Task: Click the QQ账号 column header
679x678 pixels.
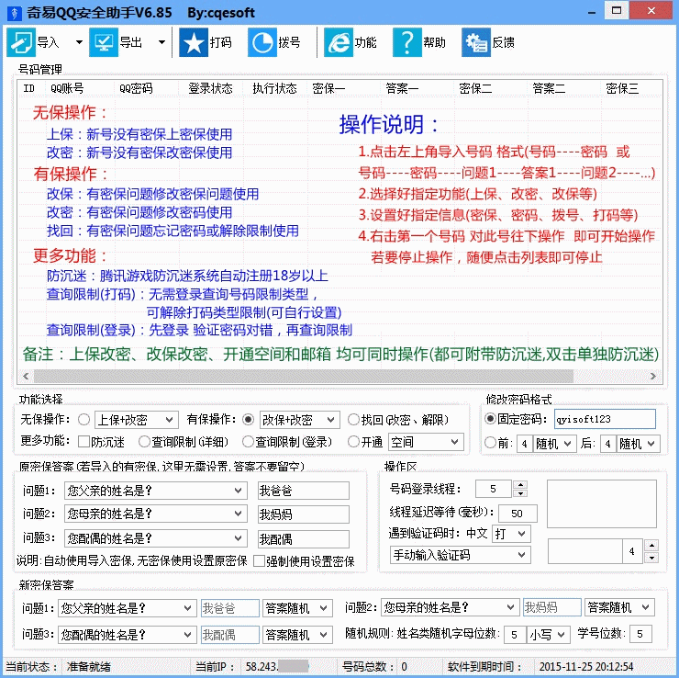Action: (67, 89)
